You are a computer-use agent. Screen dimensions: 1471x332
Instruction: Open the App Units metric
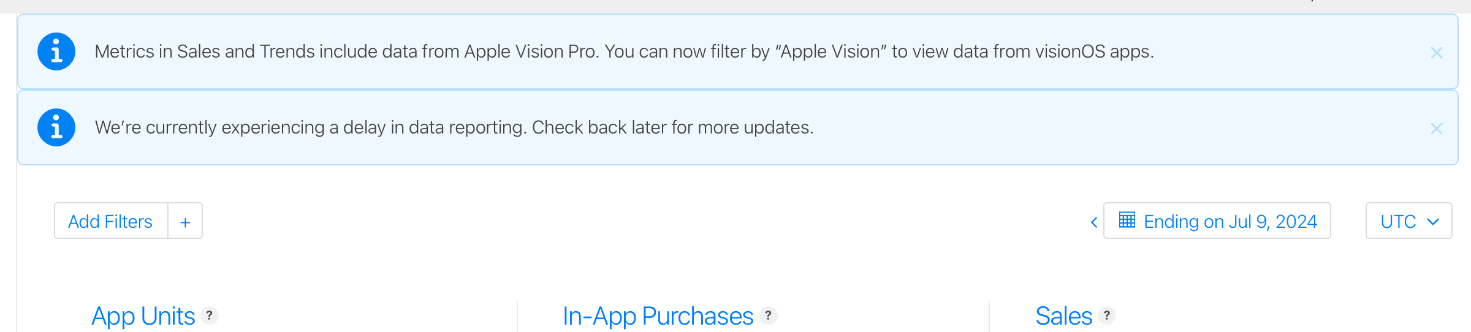[143, 316]
